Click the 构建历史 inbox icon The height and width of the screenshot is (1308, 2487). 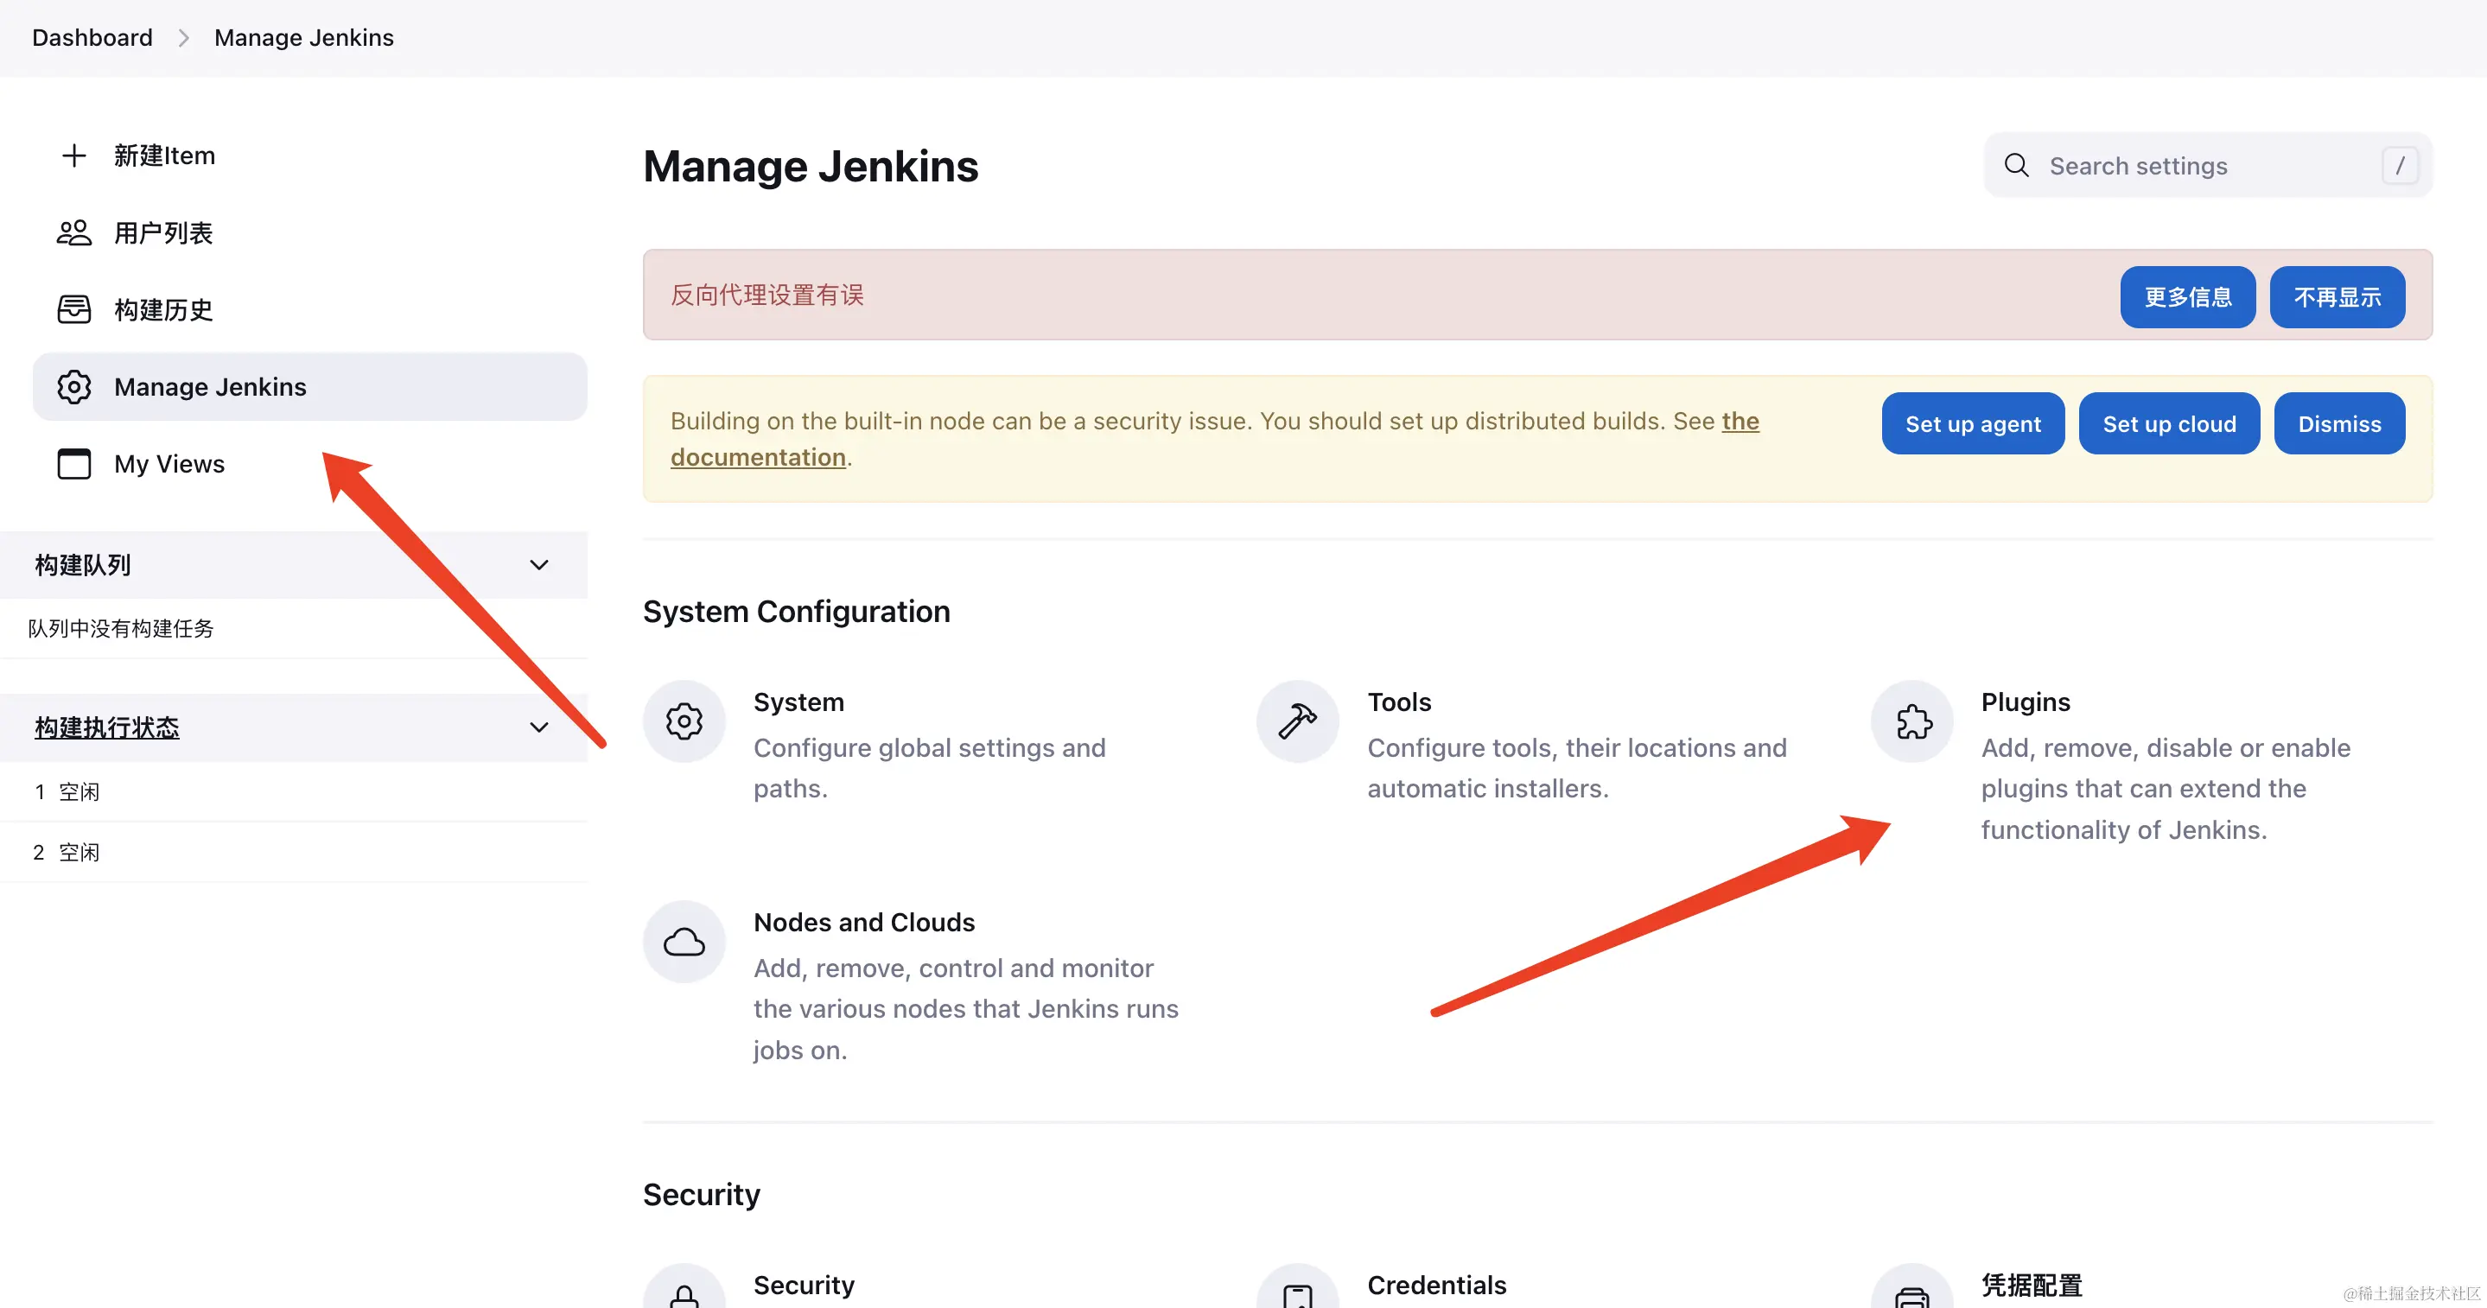[74, 310]
